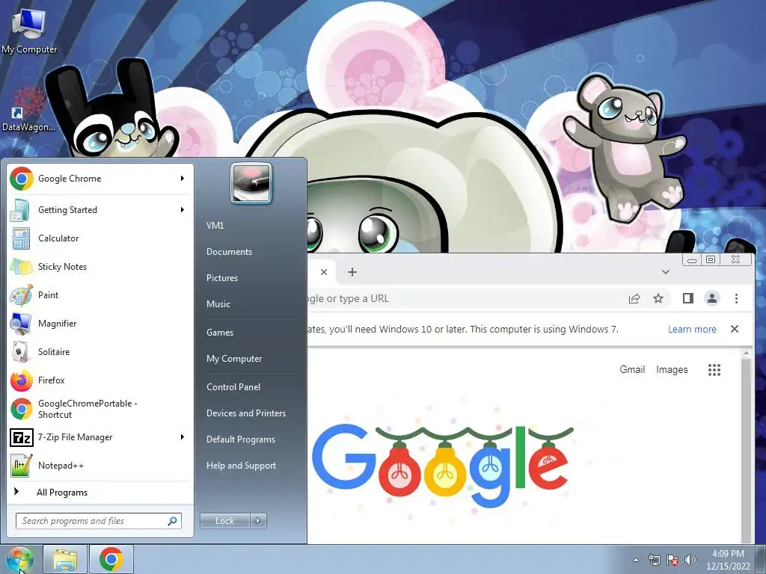
Task: Click the volume speaker tray icon
Action: [690, 560]
